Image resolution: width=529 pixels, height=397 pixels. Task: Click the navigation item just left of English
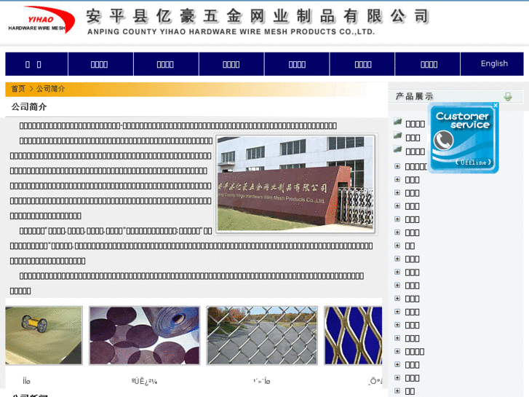(429, 64)
